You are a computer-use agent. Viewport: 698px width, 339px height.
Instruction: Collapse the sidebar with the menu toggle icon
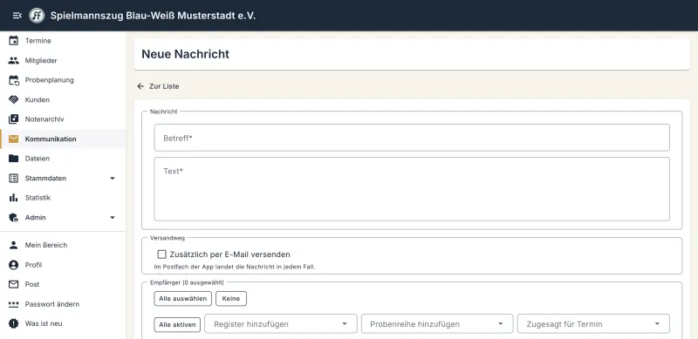17,16
